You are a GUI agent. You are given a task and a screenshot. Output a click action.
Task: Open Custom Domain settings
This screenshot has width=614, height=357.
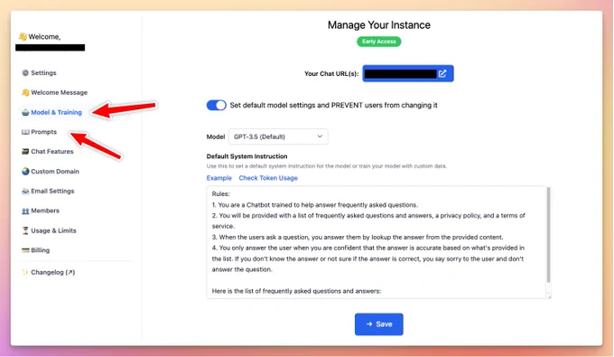[55, 171]
